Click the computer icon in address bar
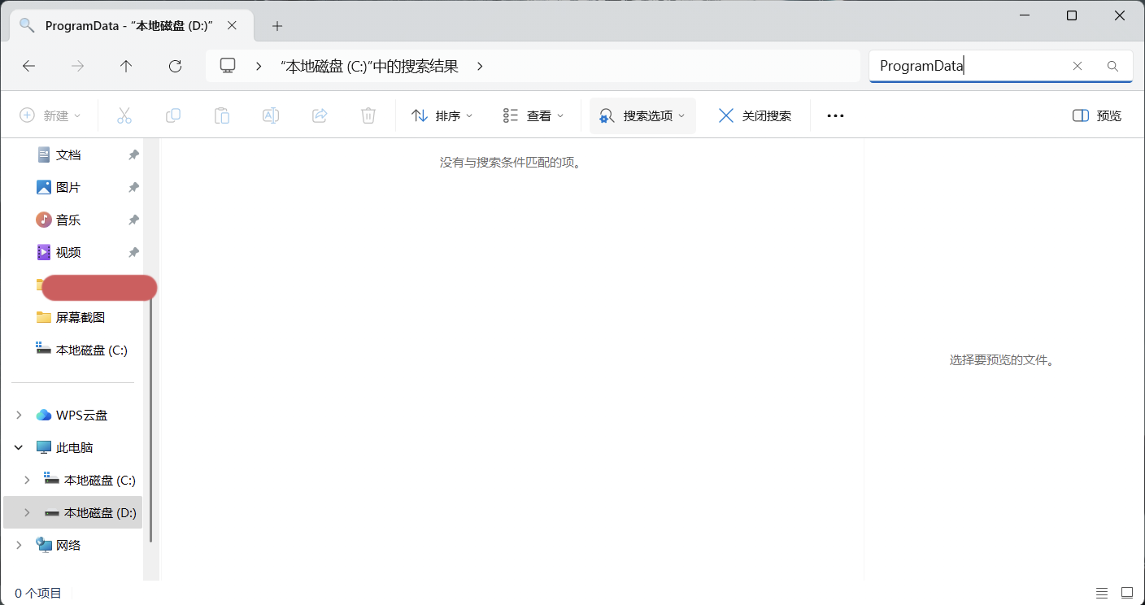1145x605 pixels. coord(229,66)
